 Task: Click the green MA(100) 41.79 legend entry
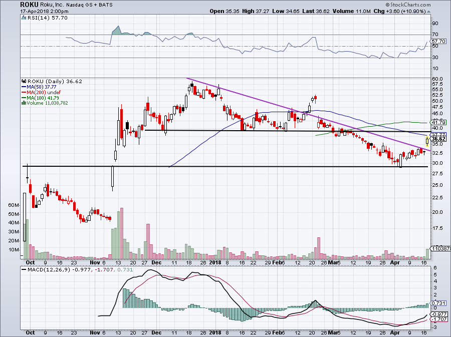tap(40, 98)
